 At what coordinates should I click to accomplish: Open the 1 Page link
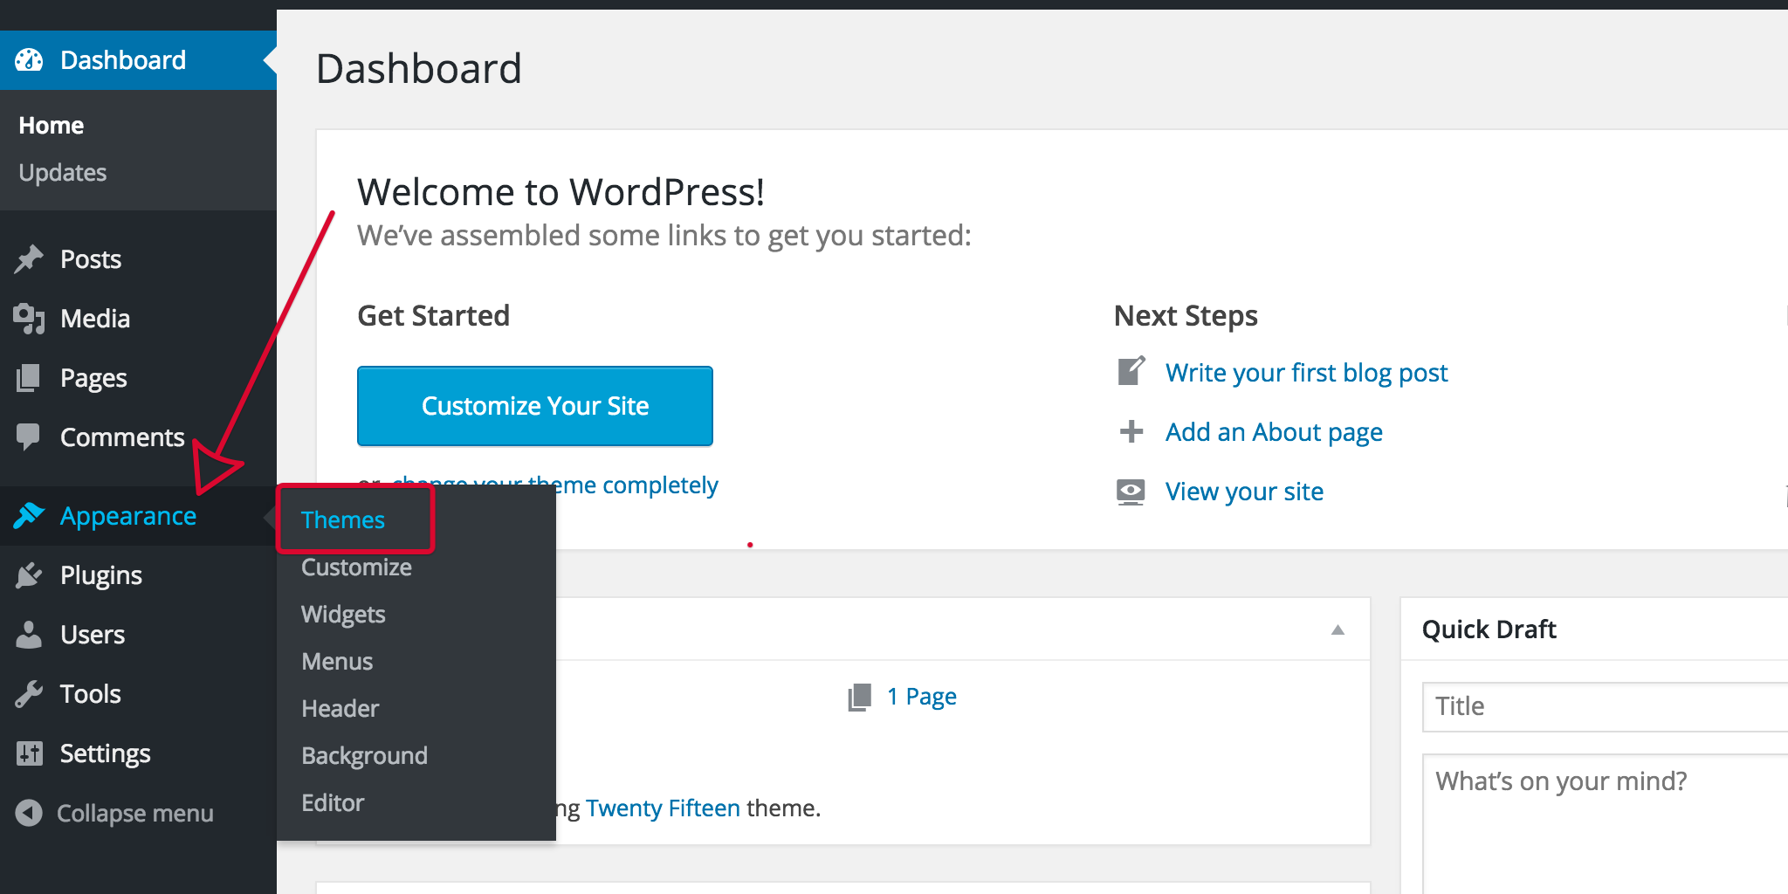(922, 697)
